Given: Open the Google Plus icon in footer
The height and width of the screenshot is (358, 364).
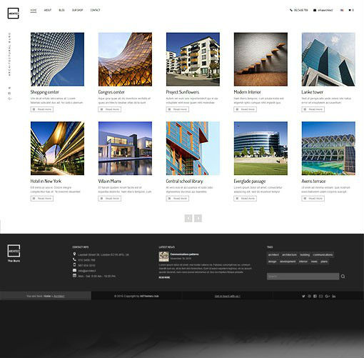Looking at the screenshot, I should [x=328, y=296].
